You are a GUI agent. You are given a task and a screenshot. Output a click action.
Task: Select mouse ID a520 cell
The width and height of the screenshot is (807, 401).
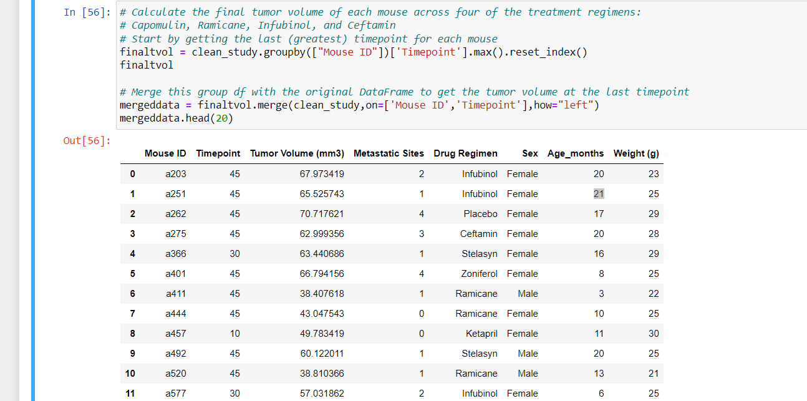176,374
